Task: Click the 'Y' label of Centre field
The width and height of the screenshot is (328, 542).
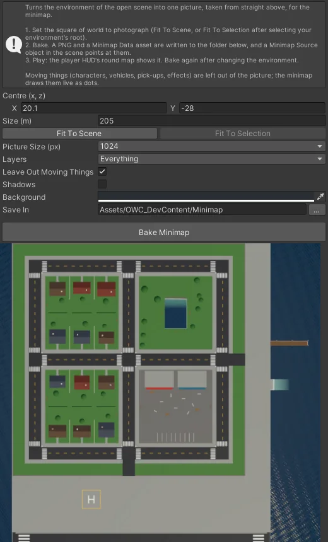Action: click(x=173, y=108)
